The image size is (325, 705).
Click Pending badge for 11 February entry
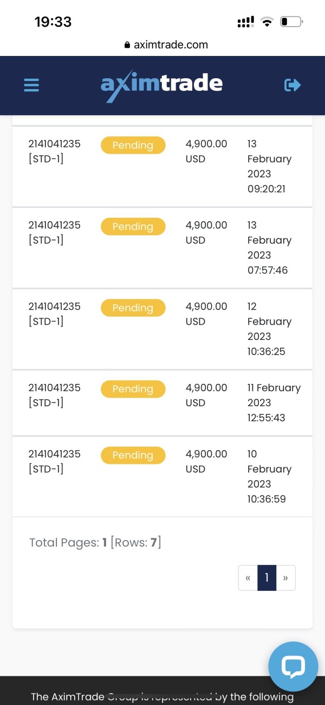[133, 389]
